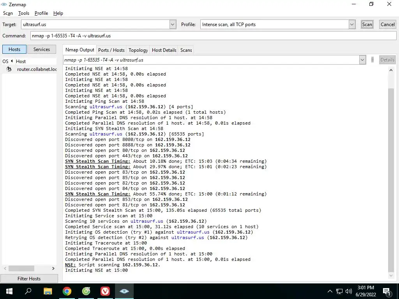The width and height of the screenshot is (399, 299).
Task: Show hidden system tray icons
Action: pos(330,291)
